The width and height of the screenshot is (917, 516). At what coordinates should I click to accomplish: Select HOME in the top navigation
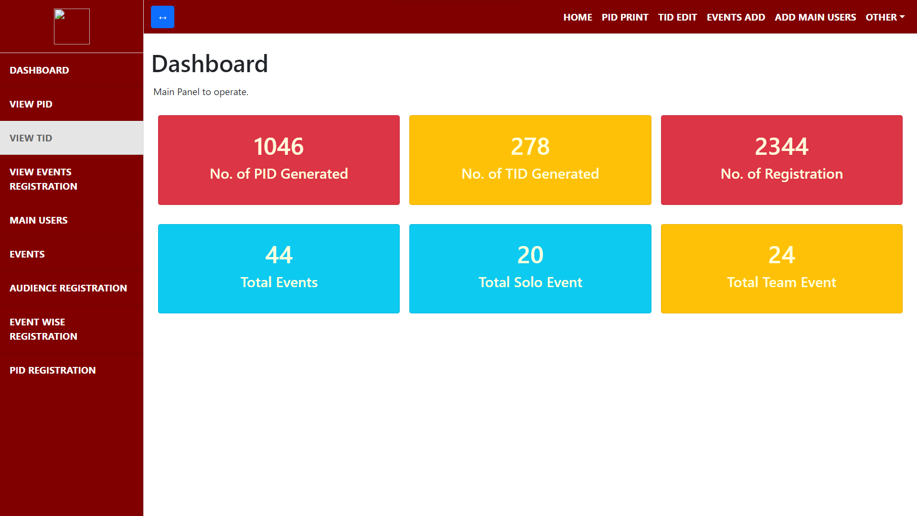[x=577, y=17]
